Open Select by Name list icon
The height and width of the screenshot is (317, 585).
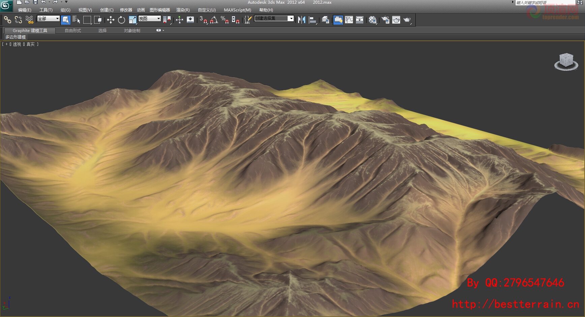point(76,20)
